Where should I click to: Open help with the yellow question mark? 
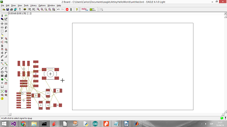coord(77,10)
